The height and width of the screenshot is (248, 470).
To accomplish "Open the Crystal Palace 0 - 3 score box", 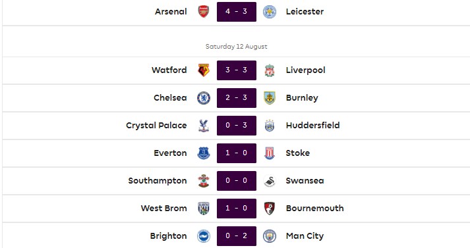I will [x=237, y=126].
